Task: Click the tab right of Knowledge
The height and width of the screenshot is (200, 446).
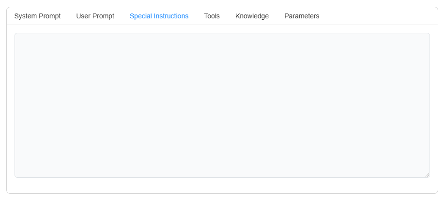Action: point(302,16)
